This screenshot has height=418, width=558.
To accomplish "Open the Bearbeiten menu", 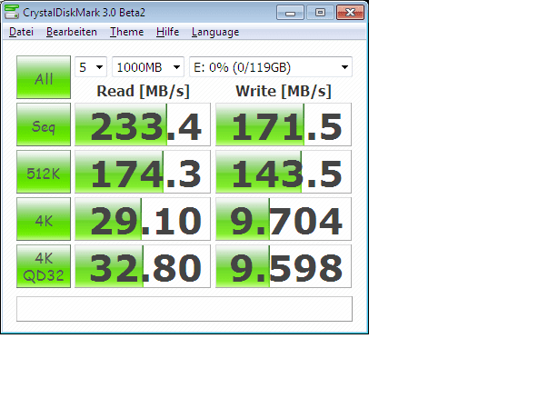I will click(x=72, y=32).
